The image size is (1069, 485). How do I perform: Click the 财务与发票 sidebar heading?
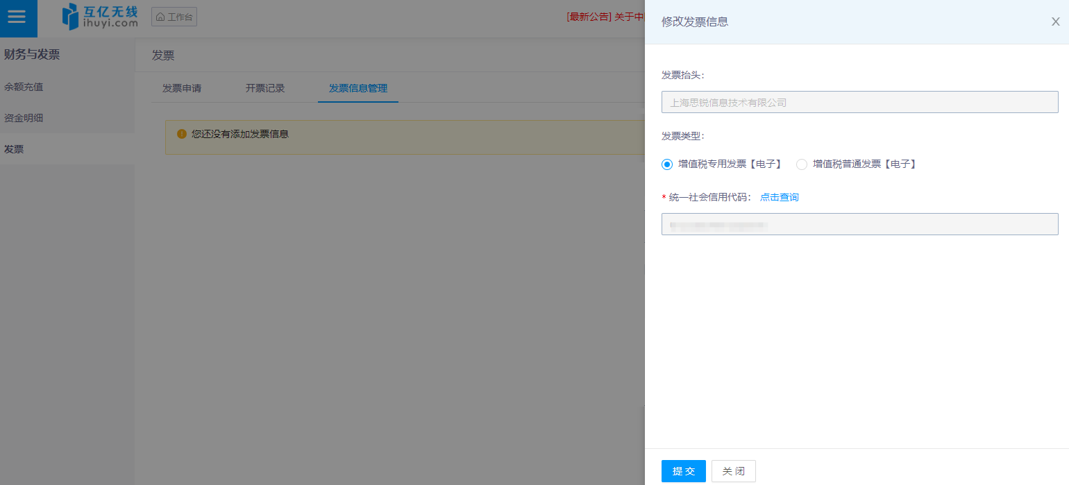tap(32, 54)
